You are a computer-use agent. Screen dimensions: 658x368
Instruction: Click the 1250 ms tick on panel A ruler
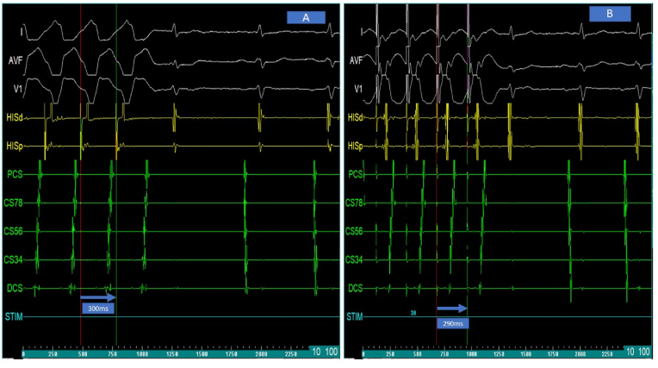click(172, 354)
